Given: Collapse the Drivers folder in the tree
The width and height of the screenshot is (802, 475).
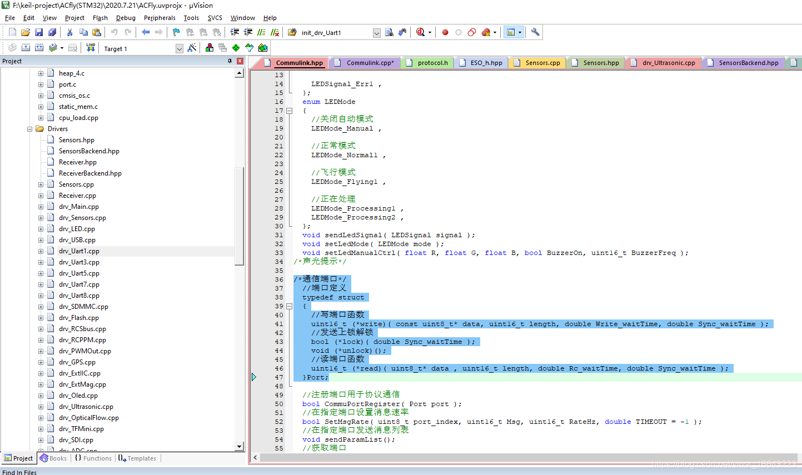Looking at the screenshot, I should point(30,129).
